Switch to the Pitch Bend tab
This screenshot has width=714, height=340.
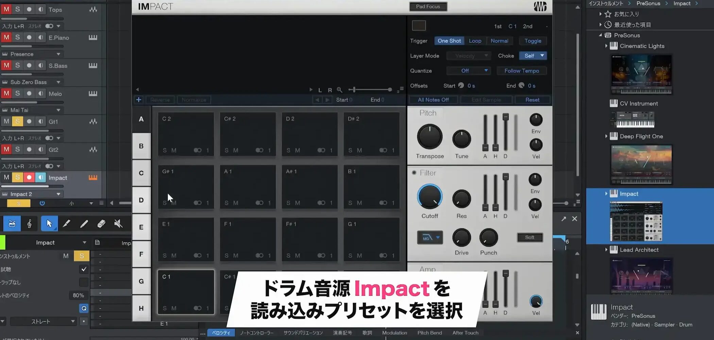[429, 333]
